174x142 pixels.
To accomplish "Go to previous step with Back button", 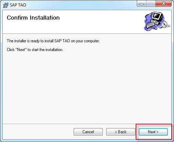I will [121, 132].
